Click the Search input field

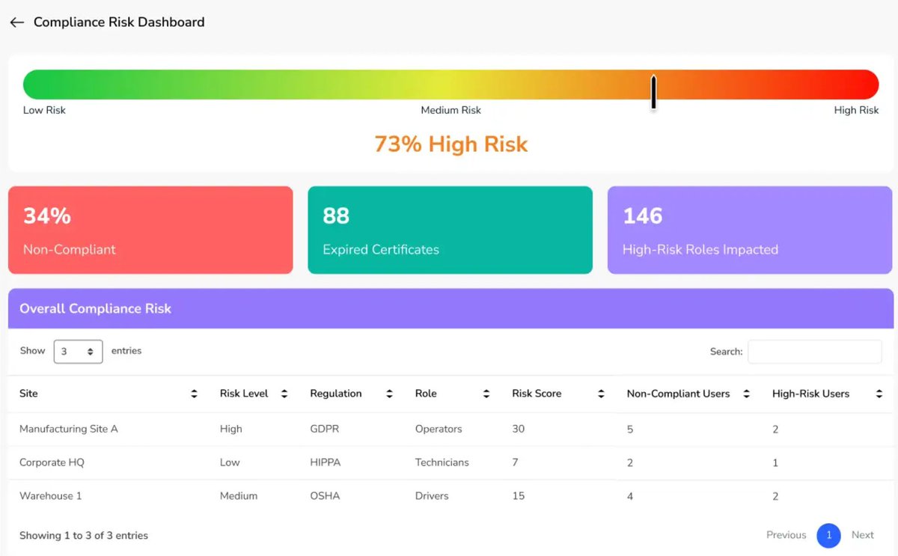click(815, 352)
